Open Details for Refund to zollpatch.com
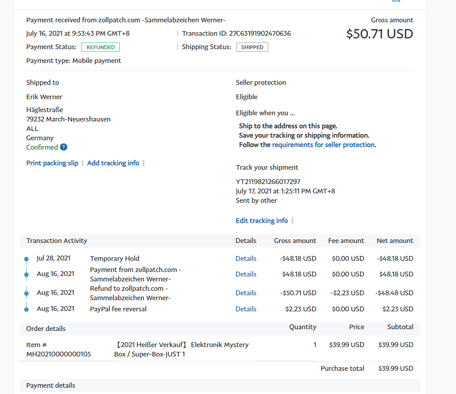The image size is (456, 394). [x=246, y=293]
